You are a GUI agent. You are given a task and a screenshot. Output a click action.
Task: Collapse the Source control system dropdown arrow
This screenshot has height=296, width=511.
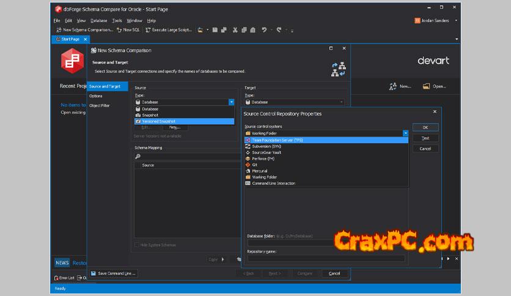tap(405, 133)
